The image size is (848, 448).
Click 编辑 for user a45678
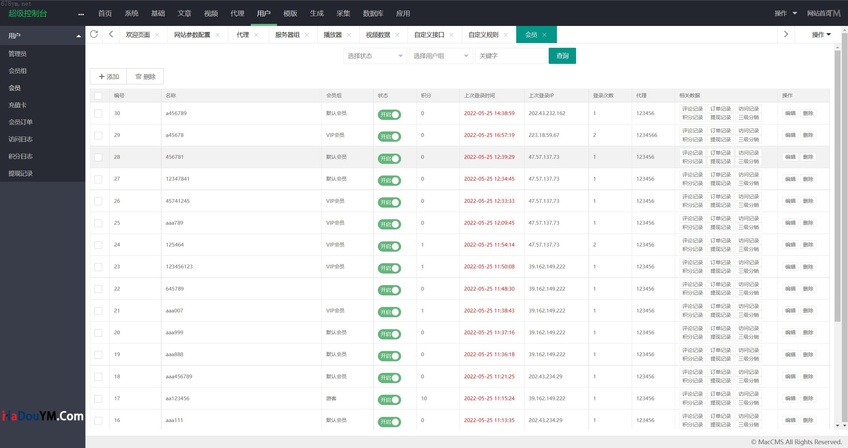click(790, 135)
